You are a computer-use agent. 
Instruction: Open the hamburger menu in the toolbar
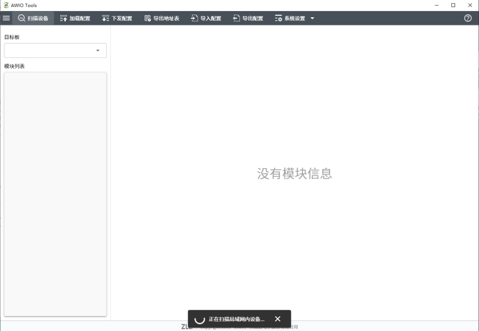pos(6,18)
